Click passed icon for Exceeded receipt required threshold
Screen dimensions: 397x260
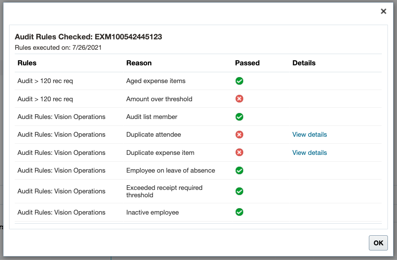[x=239, y=191]
